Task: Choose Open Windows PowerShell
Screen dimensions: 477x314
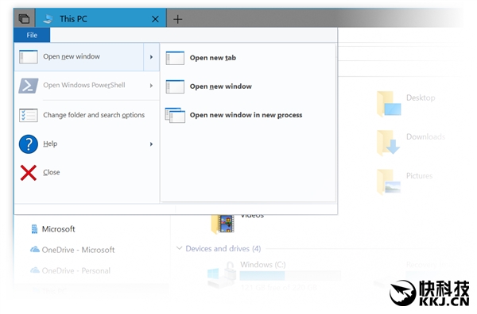Action: coord(84,85)
